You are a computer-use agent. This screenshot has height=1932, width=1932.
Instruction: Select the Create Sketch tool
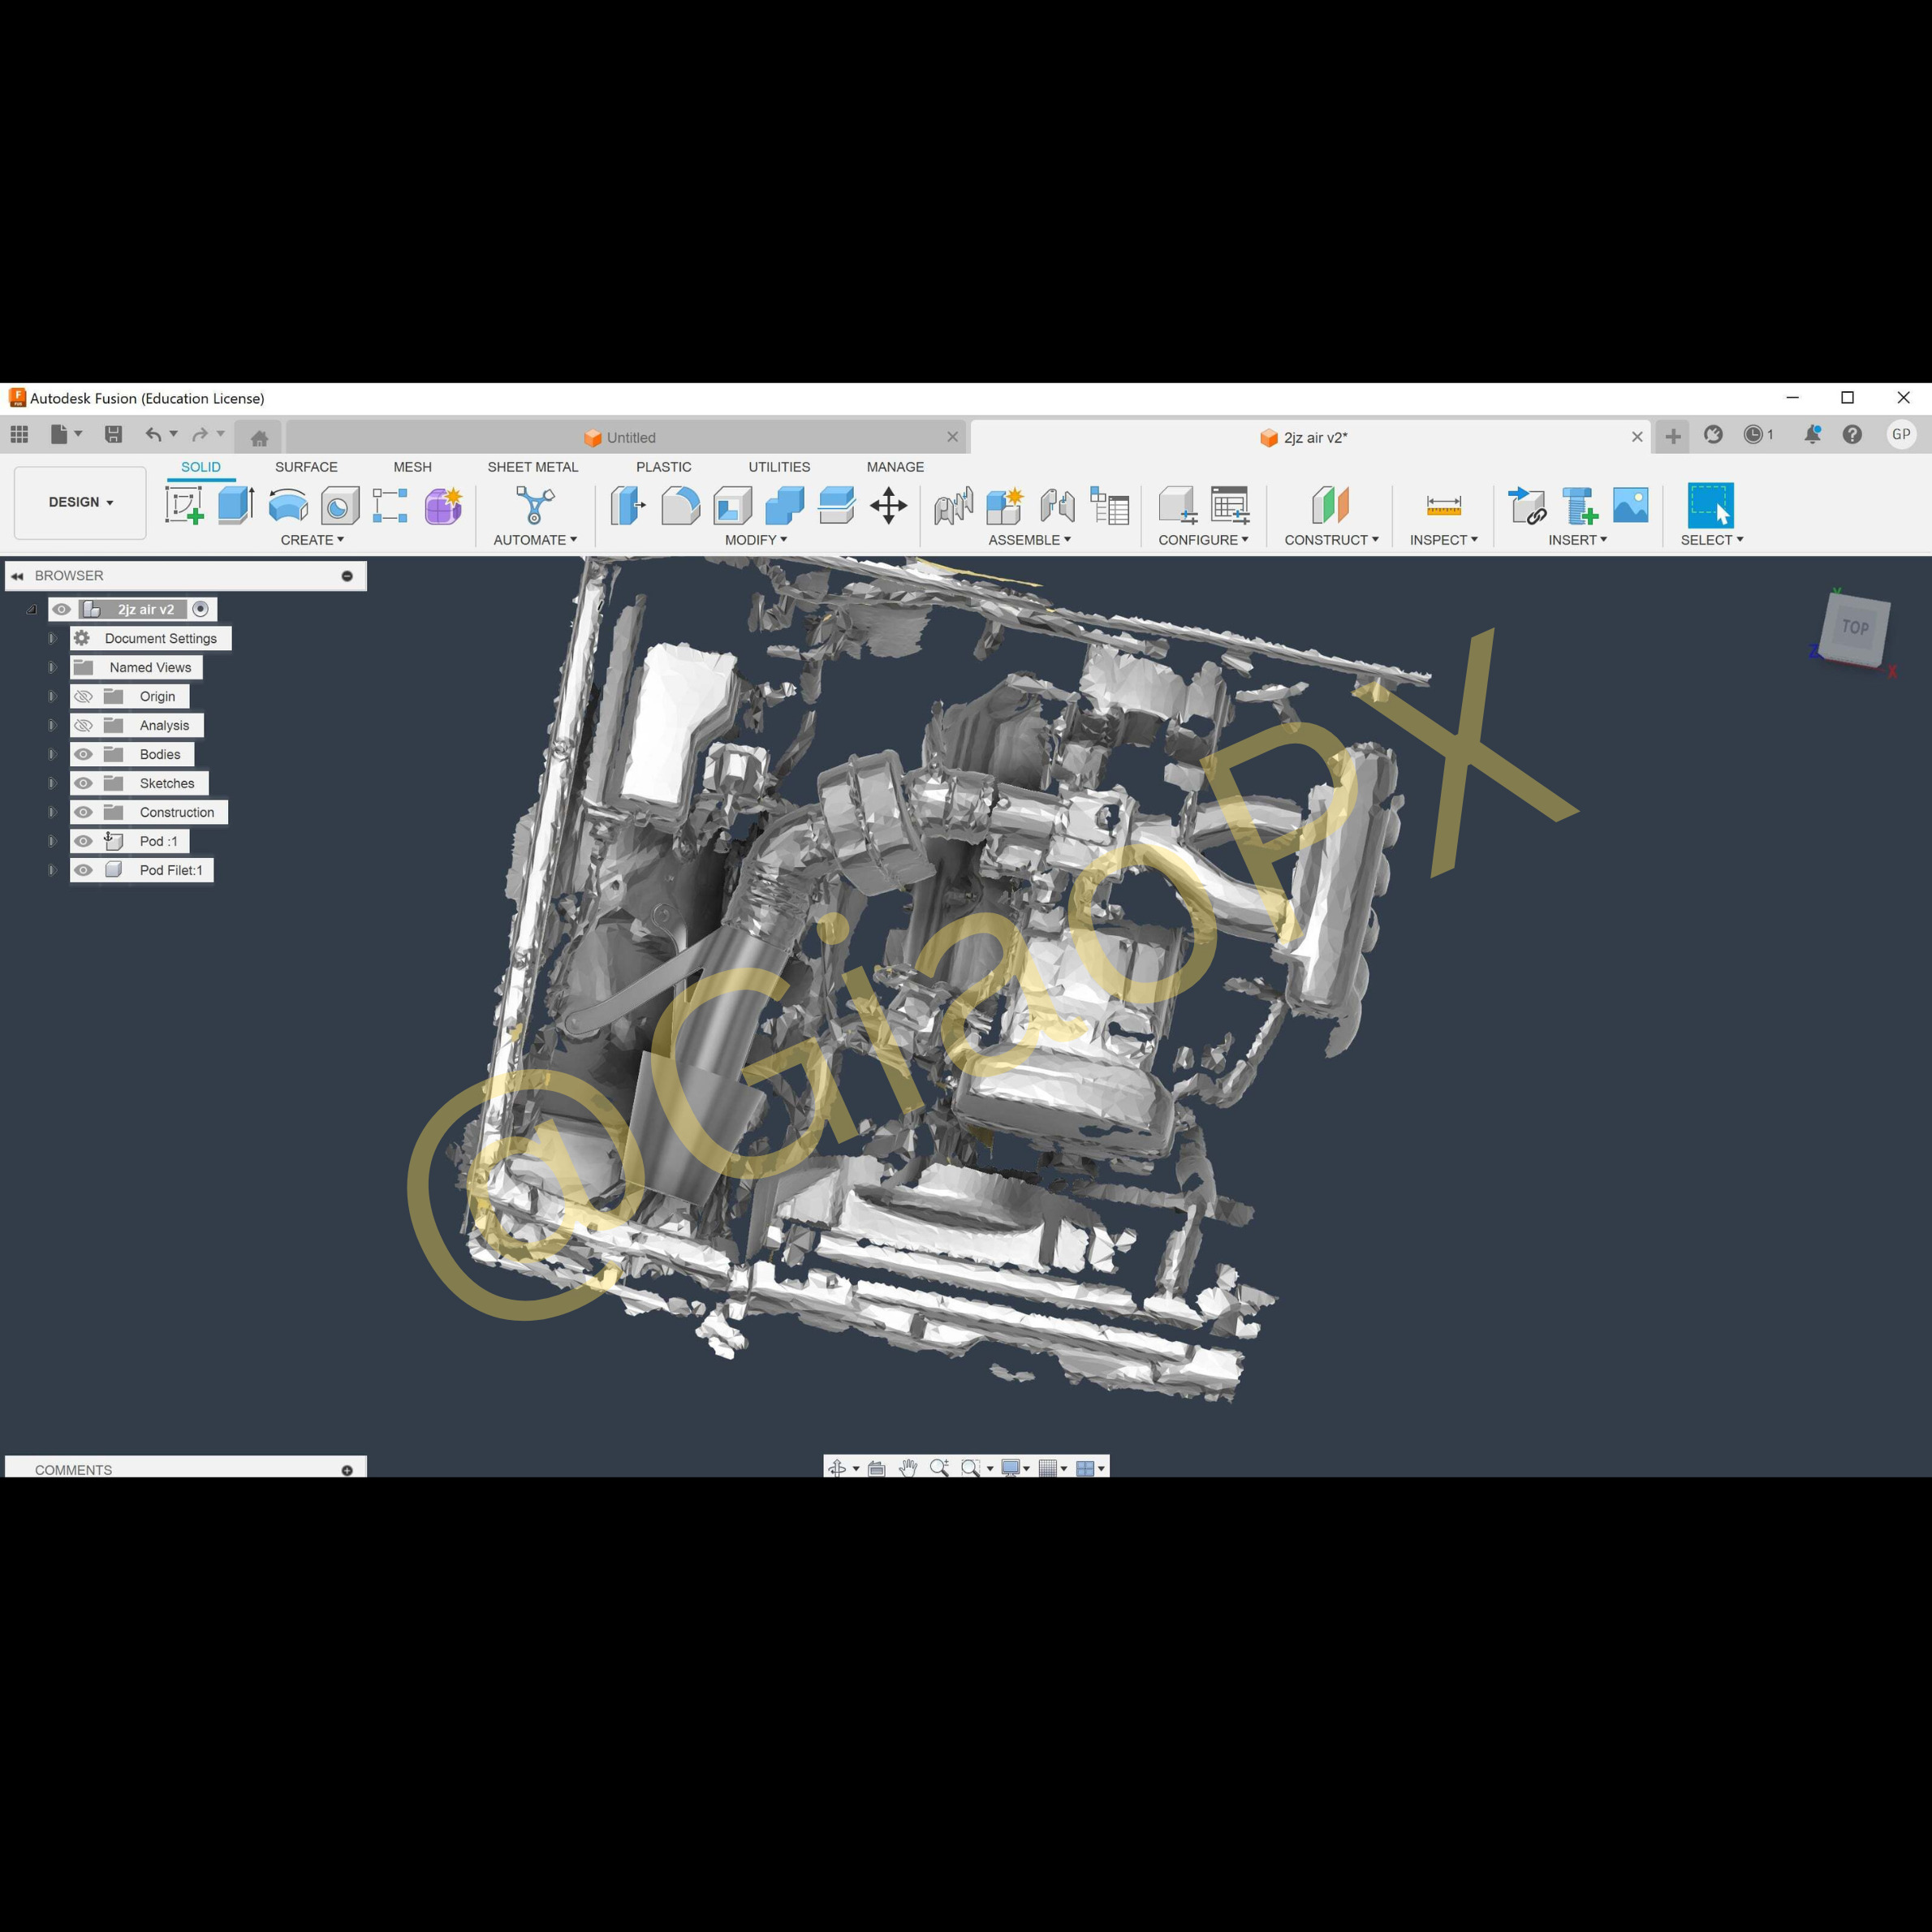184,505
